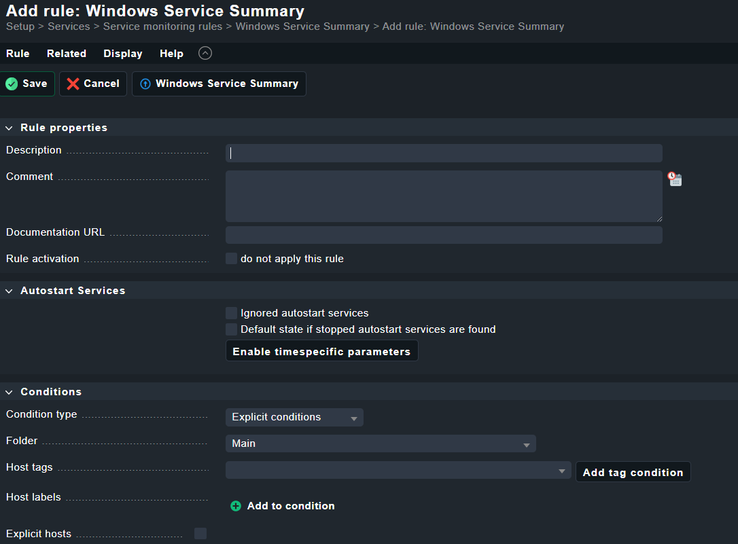Click the red X Cancel icon
The width and height of the screenshot is (738, 544).
73,84
